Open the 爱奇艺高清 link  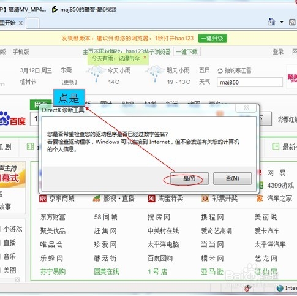tap(217, 231)
